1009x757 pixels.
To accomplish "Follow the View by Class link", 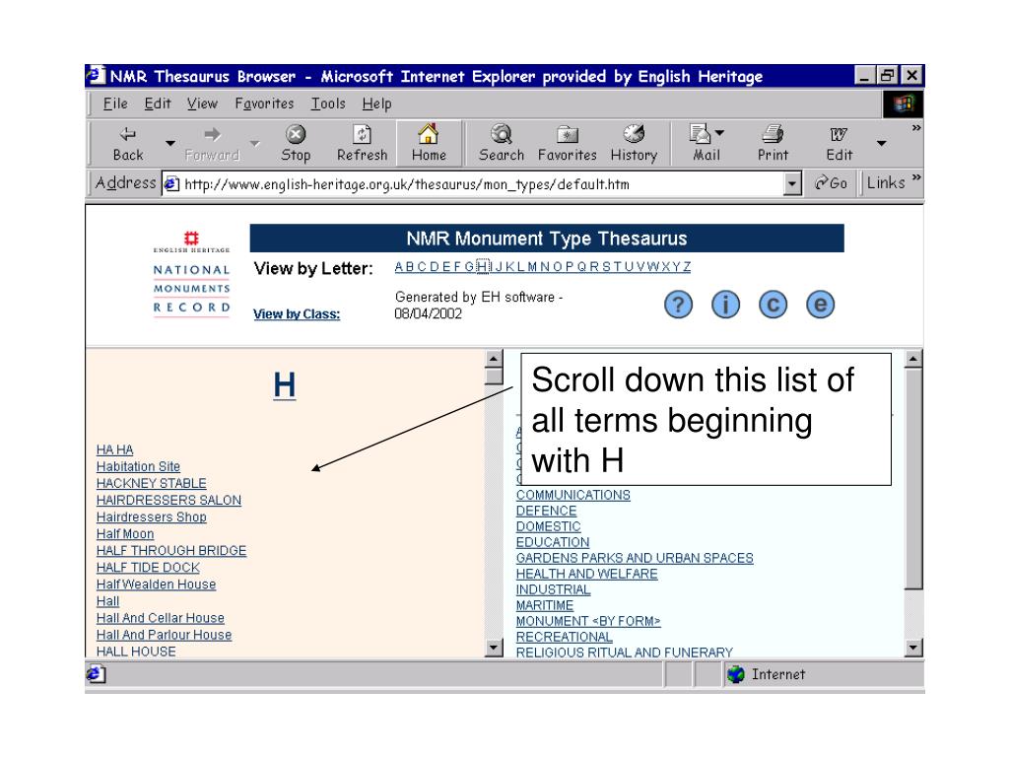I will coord(297,314).
